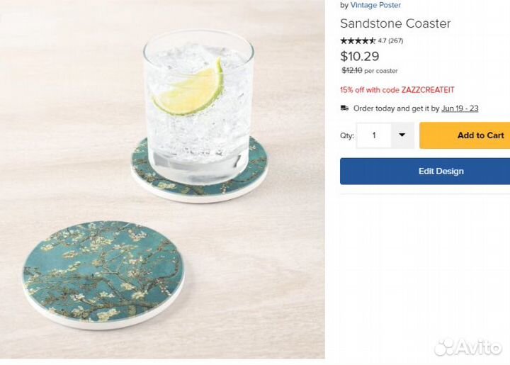The height and width of the screenshot is (365, 510).
Task: Click the foreground almond blossom coaster
Action: pos(103,273)
